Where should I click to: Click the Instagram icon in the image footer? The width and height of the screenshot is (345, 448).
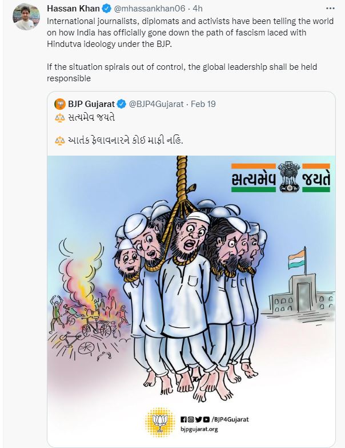coord(191,419)
